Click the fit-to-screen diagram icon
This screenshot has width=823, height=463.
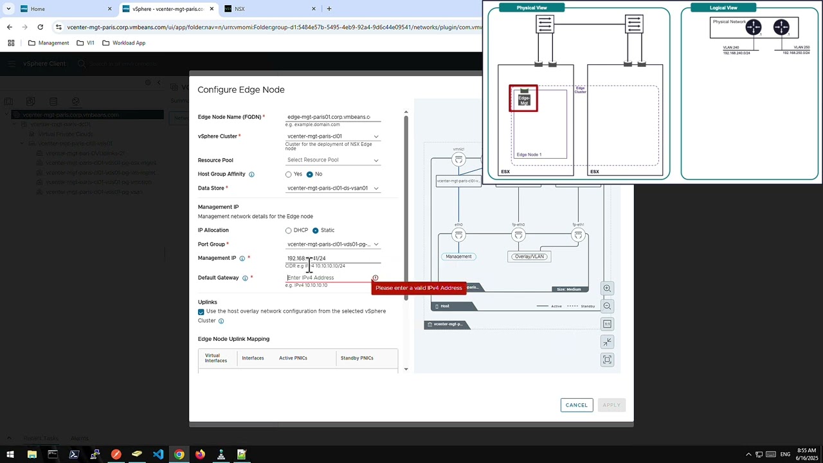pos(607,359)
